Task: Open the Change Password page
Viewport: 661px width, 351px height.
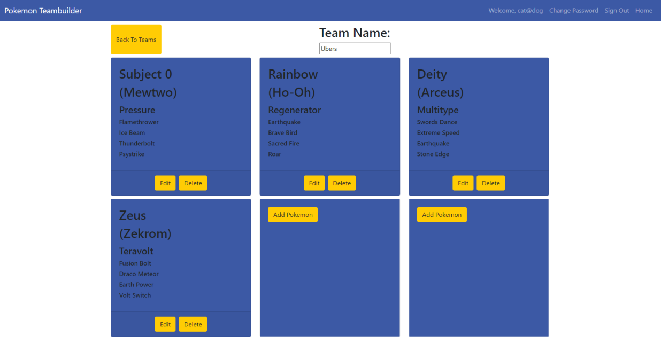Action: [x=573, y=10]
